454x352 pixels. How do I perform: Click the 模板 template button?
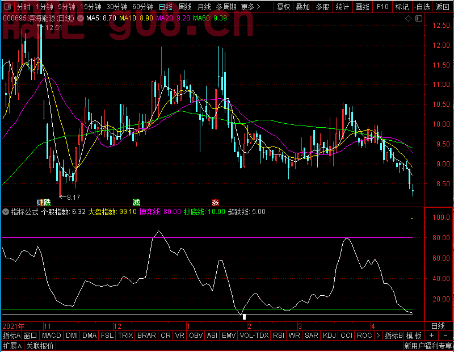(414, 336)
